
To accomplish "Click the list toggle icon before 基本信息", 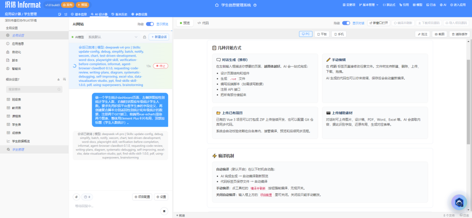I will [x=66, y=14].
